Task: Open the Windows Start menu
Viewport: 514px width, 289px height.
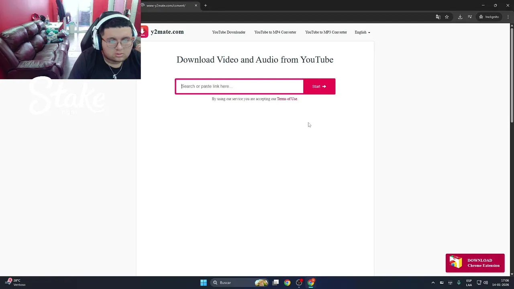Action: click(x=204, y=283)
